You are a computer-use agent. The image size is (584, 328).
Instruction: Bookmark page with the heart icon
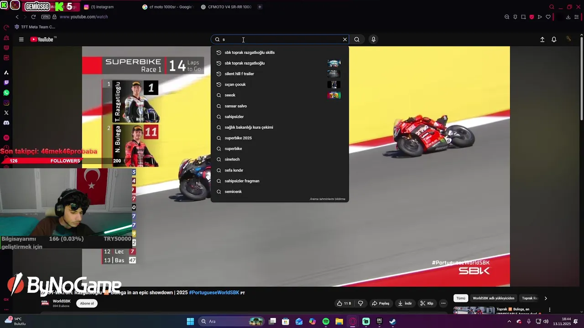pyautogui.click(x=548, y=17)
